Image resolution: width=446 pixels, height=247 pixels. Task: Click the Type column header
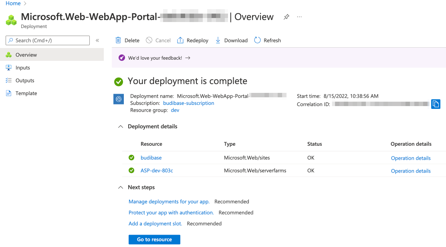(230, 144)
